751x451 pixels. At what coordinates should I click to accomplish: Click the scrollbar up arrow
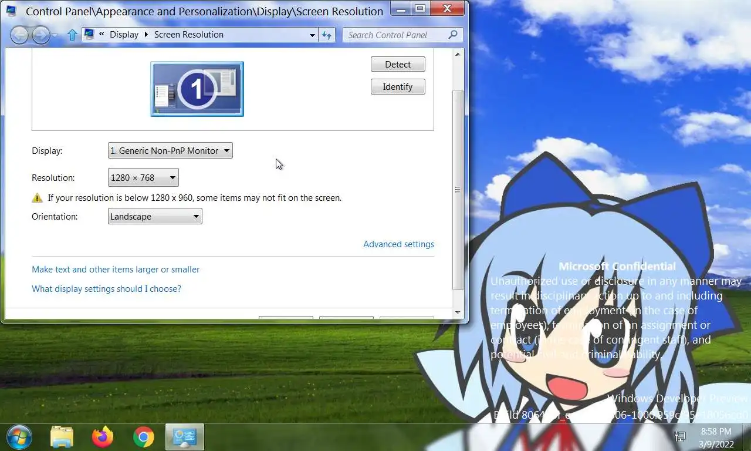[458, 54]
